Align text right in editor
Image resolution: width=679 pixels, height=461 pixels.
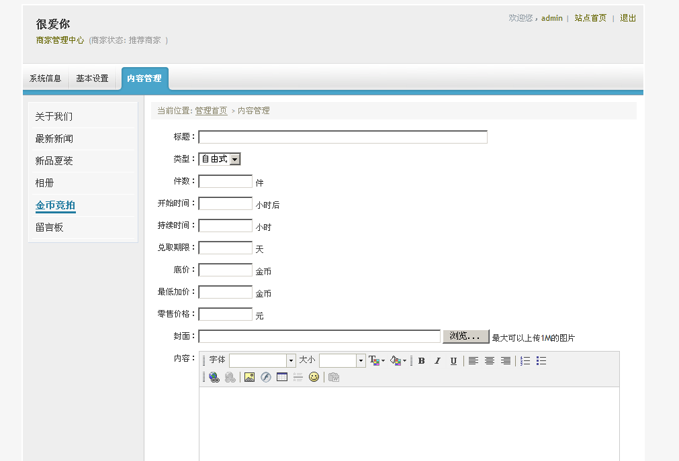click(x=505, y=360)
